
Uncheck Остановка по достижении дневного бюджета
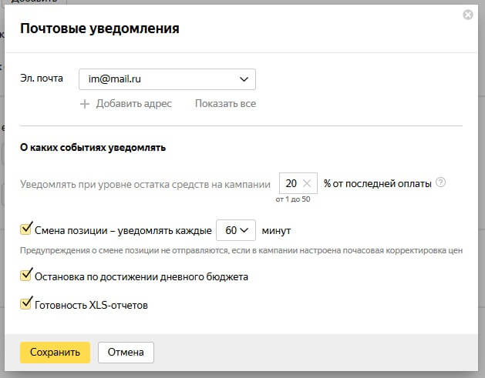(x=26, y=276)
